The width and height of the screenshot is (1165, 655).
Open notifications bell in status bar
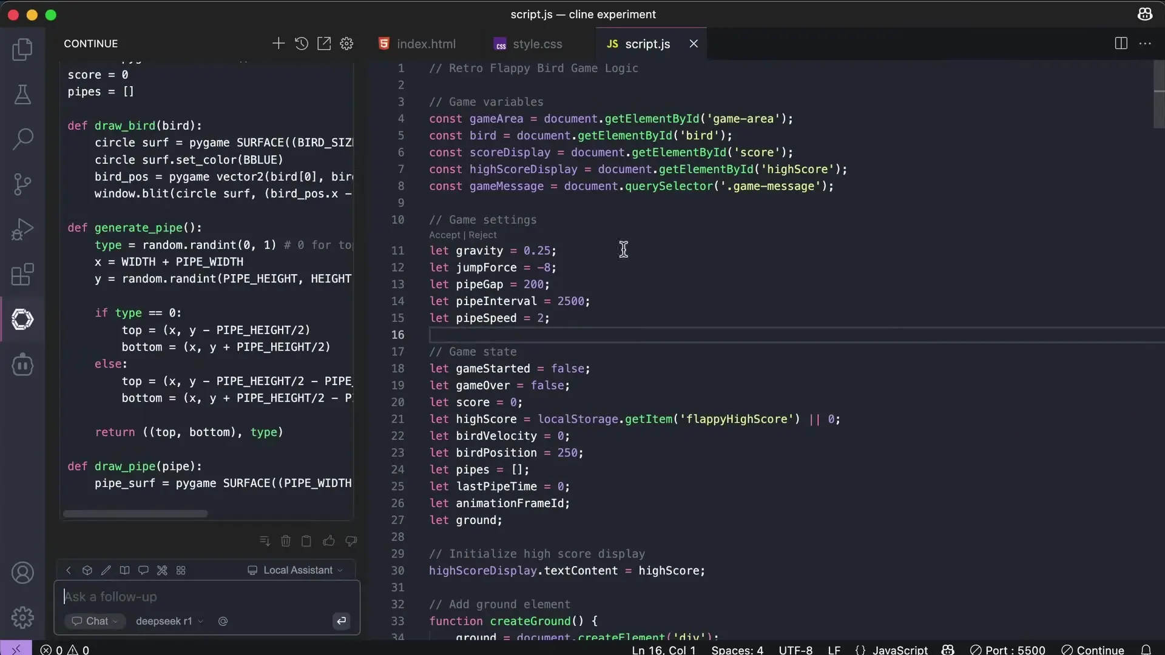pos(1146,650)
